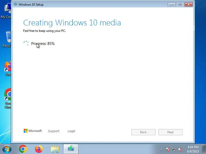Click the Windows 10 Setup title icon
Image resolution: width=206 pixels, height=154 pixels.
coord(15,4)
